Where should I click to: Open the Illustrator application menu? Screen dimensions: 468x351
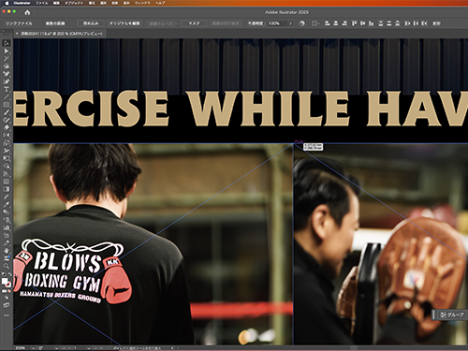(22, 3)
